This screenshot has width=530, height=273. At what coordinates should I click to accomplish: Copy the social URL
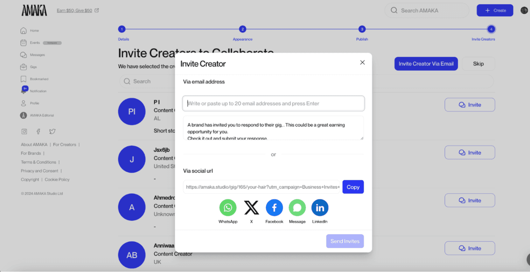point(353,187)
